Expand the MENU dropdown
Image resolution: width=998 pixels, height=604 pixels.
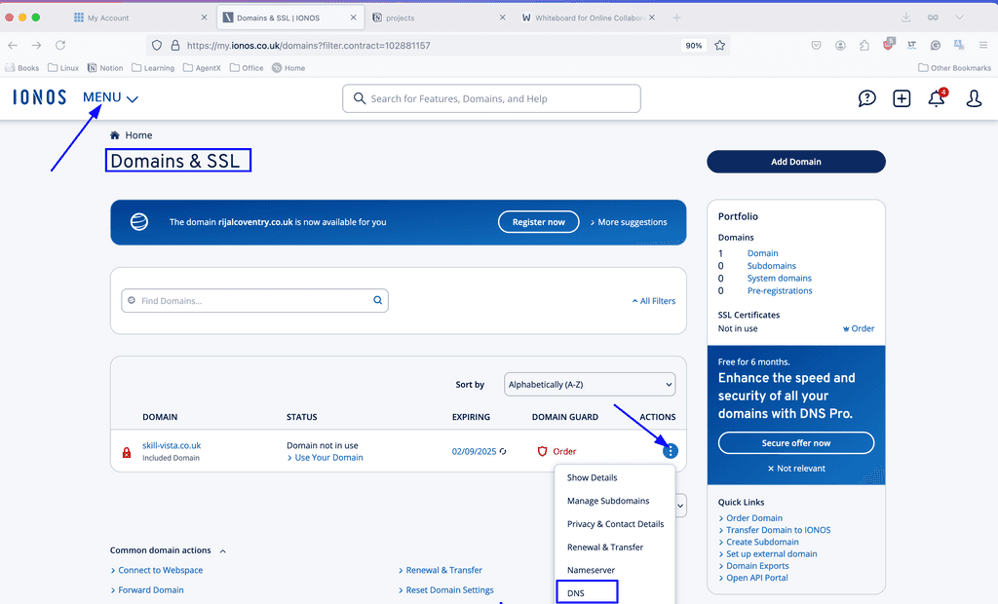(110, 97)
